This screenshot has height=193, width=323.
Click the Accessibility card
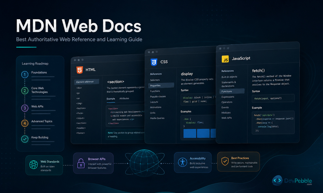193,162
